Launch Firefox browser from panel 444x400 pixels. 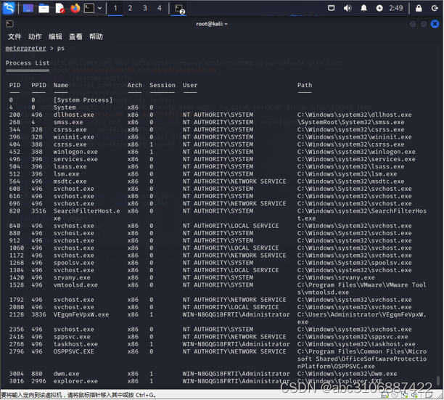click(75, 8)
